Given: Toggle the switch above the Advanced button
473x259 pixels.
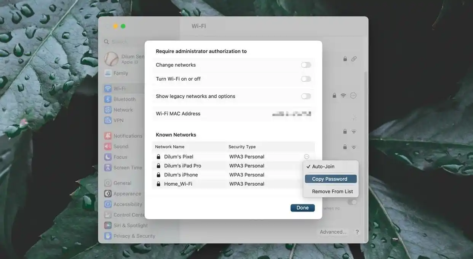Looking at the screenshot, I should point(353,202).
